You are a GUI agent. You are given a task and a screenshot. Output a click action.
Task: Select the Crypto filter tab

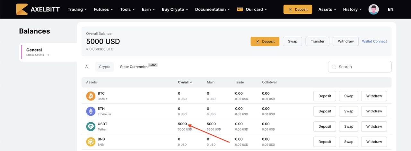click(x=105, y=67)
